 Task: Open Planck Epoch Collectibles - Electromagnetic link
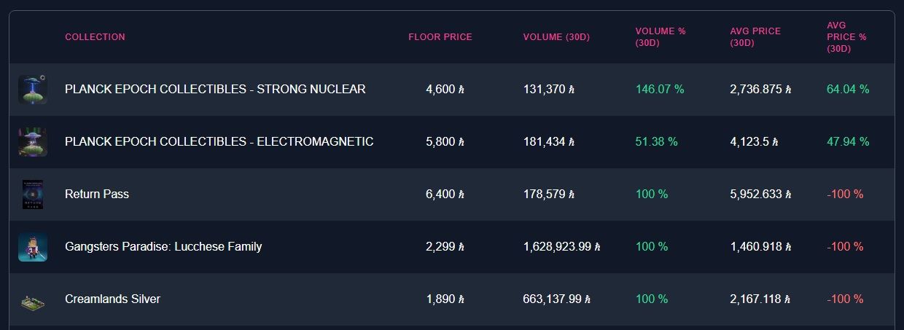click(x=219, y=142)
